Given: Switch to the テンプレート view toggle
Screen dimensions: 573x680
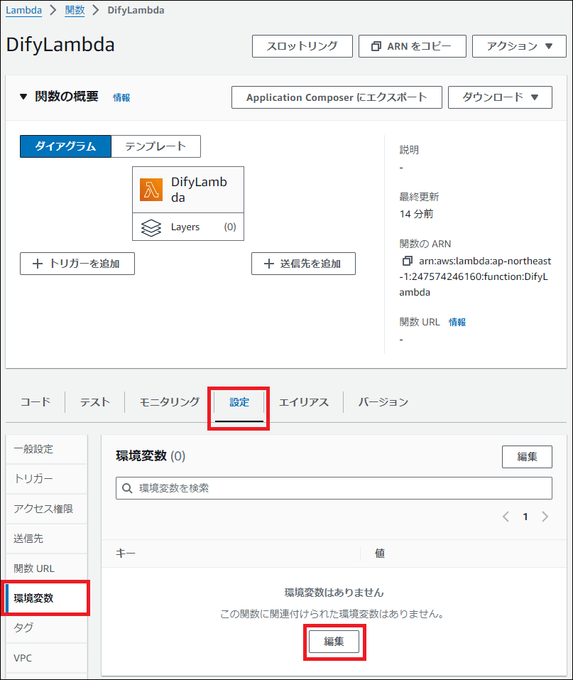Looking at the screenshot, I should pos(155,146).
